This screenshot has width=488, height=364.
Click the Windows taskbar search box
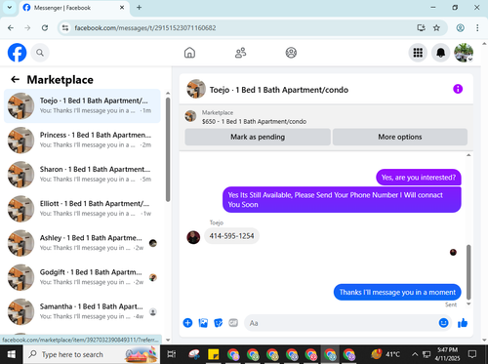coord(92,354)
